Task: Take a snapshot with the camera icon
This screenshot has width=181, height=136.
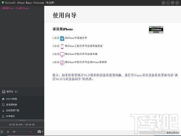Action: click(x=39, y=132)
